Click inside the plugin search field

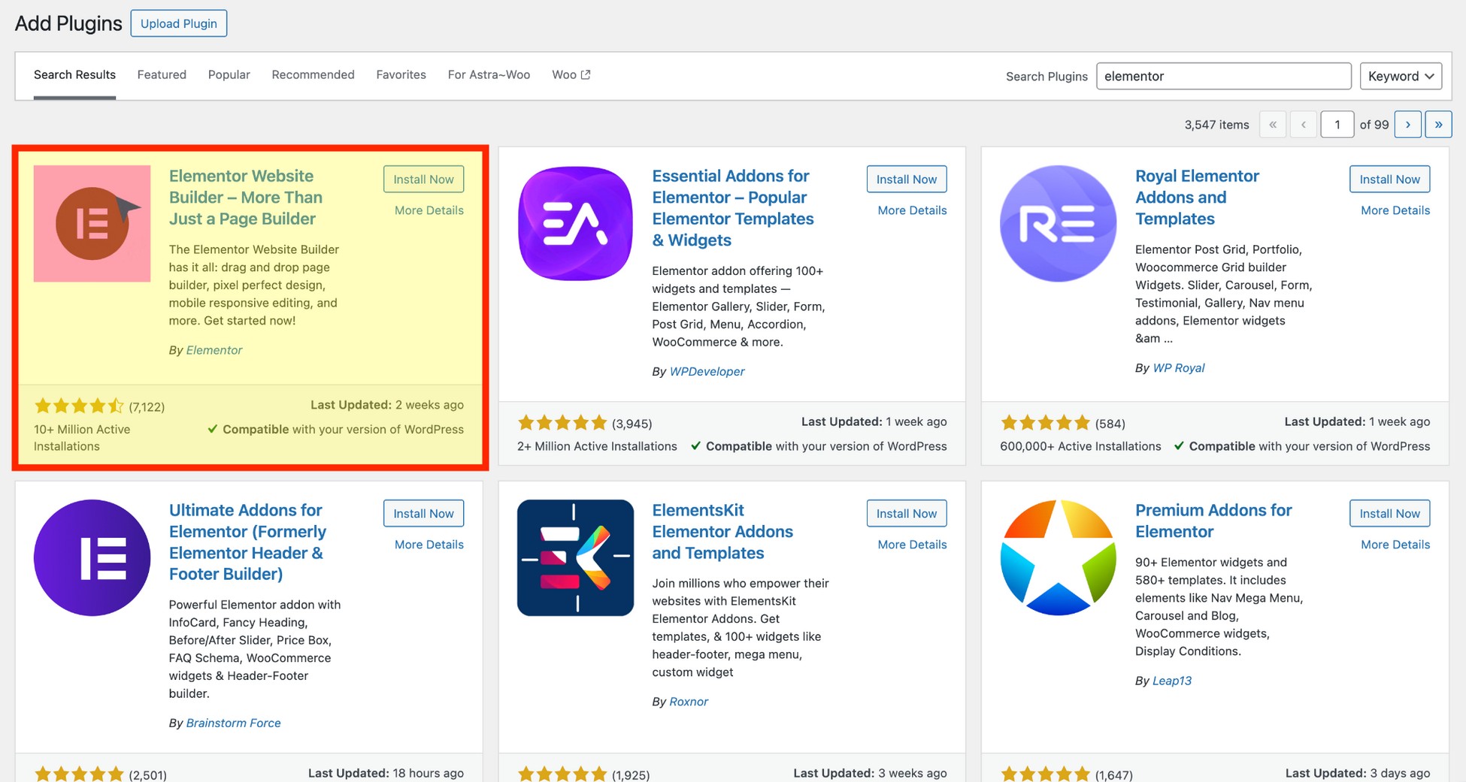coord(1223,76)
